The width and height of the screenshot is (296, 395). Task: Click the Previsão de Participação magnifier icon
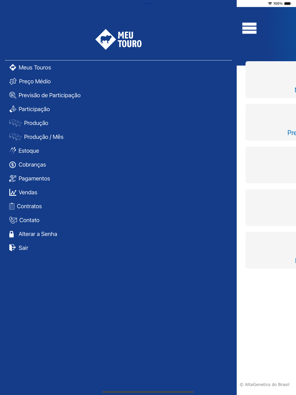click(x=13, y=95)
